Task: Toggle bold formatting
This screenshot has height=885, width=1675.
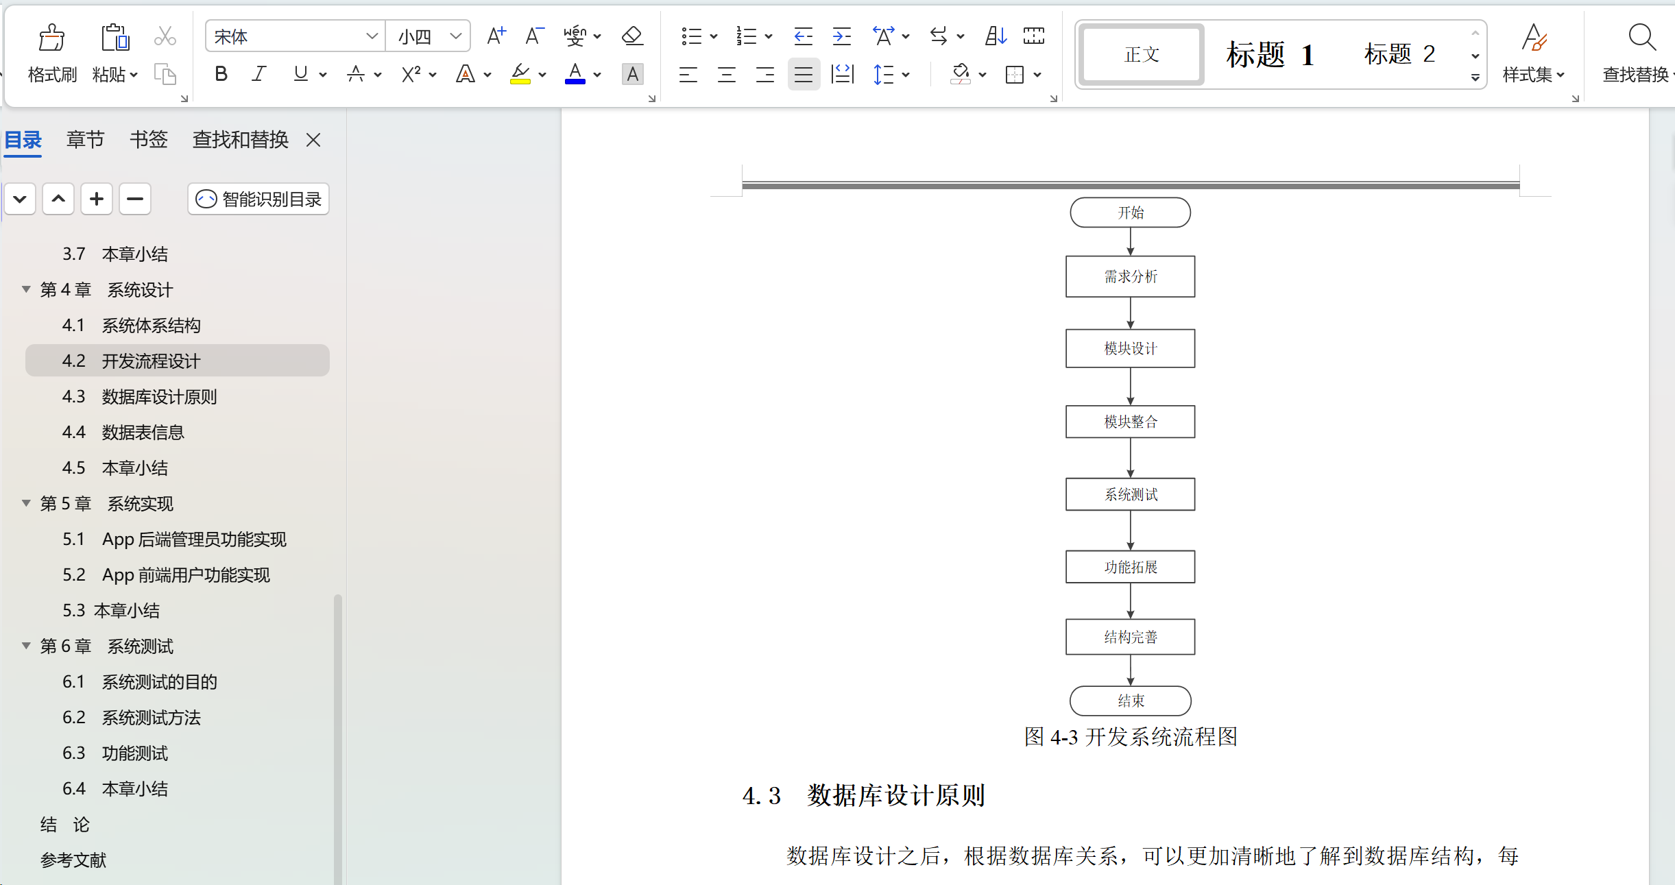Action: pyautogui.click(x=221, y=74)
